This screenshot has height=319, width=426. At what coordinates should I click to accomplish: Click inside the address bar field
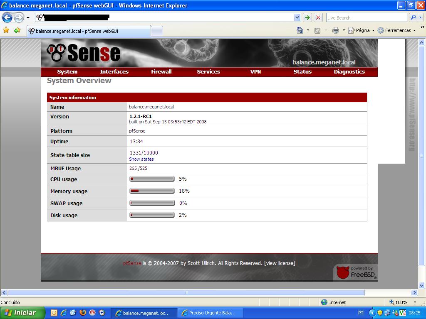[x=164, y=18]
